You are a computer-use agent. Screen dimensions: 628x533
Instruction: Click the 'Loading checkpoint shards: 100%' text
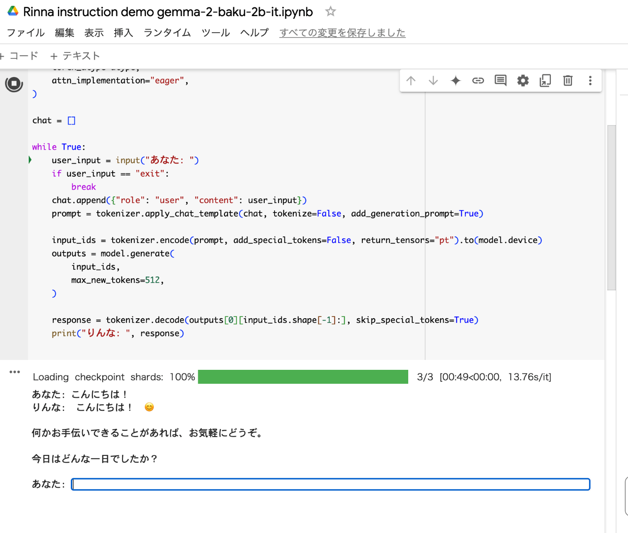tap(114, 377)
